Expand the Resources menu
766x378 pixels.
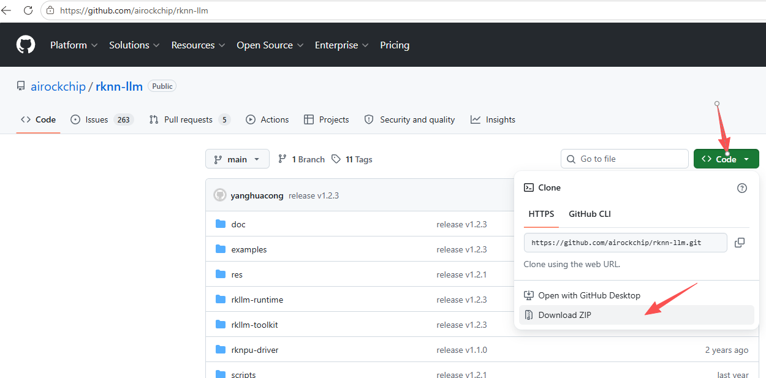198,45
